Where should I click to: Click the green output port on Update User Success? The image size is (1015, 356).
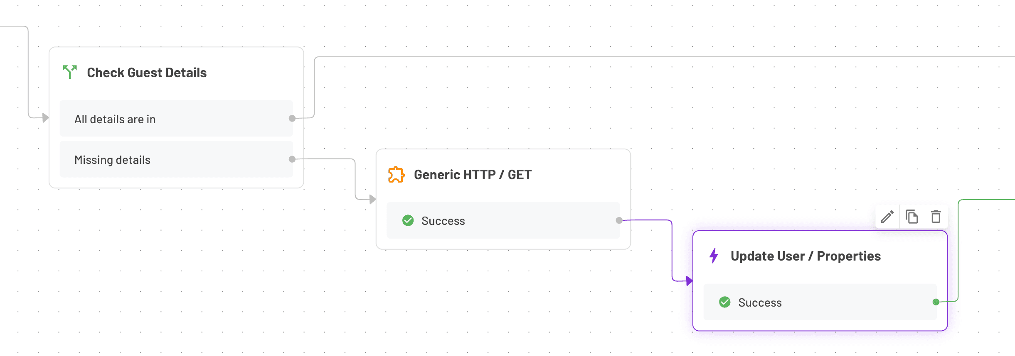[x=936, y=302]
